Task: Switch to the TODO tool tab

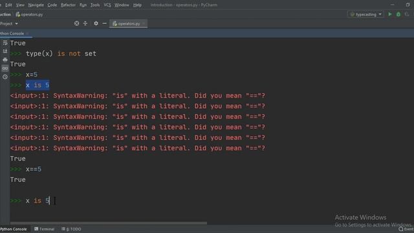Action: (72, 229)
